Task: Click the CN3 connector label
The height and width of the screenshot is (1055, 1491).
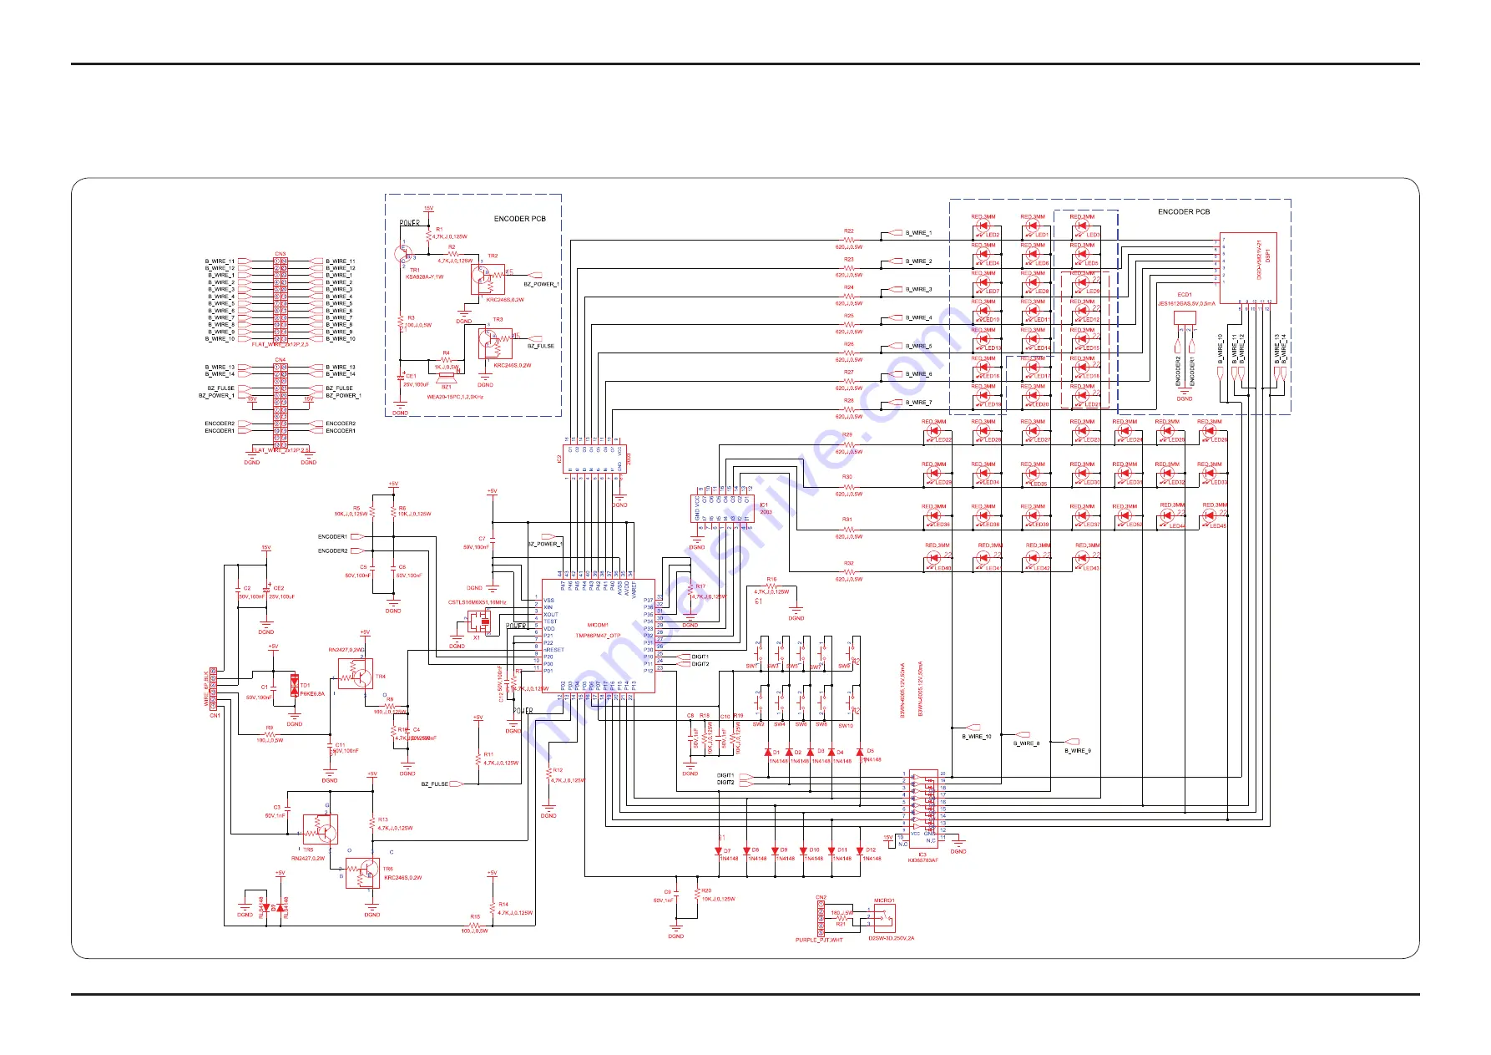Action: coord(280,254)
